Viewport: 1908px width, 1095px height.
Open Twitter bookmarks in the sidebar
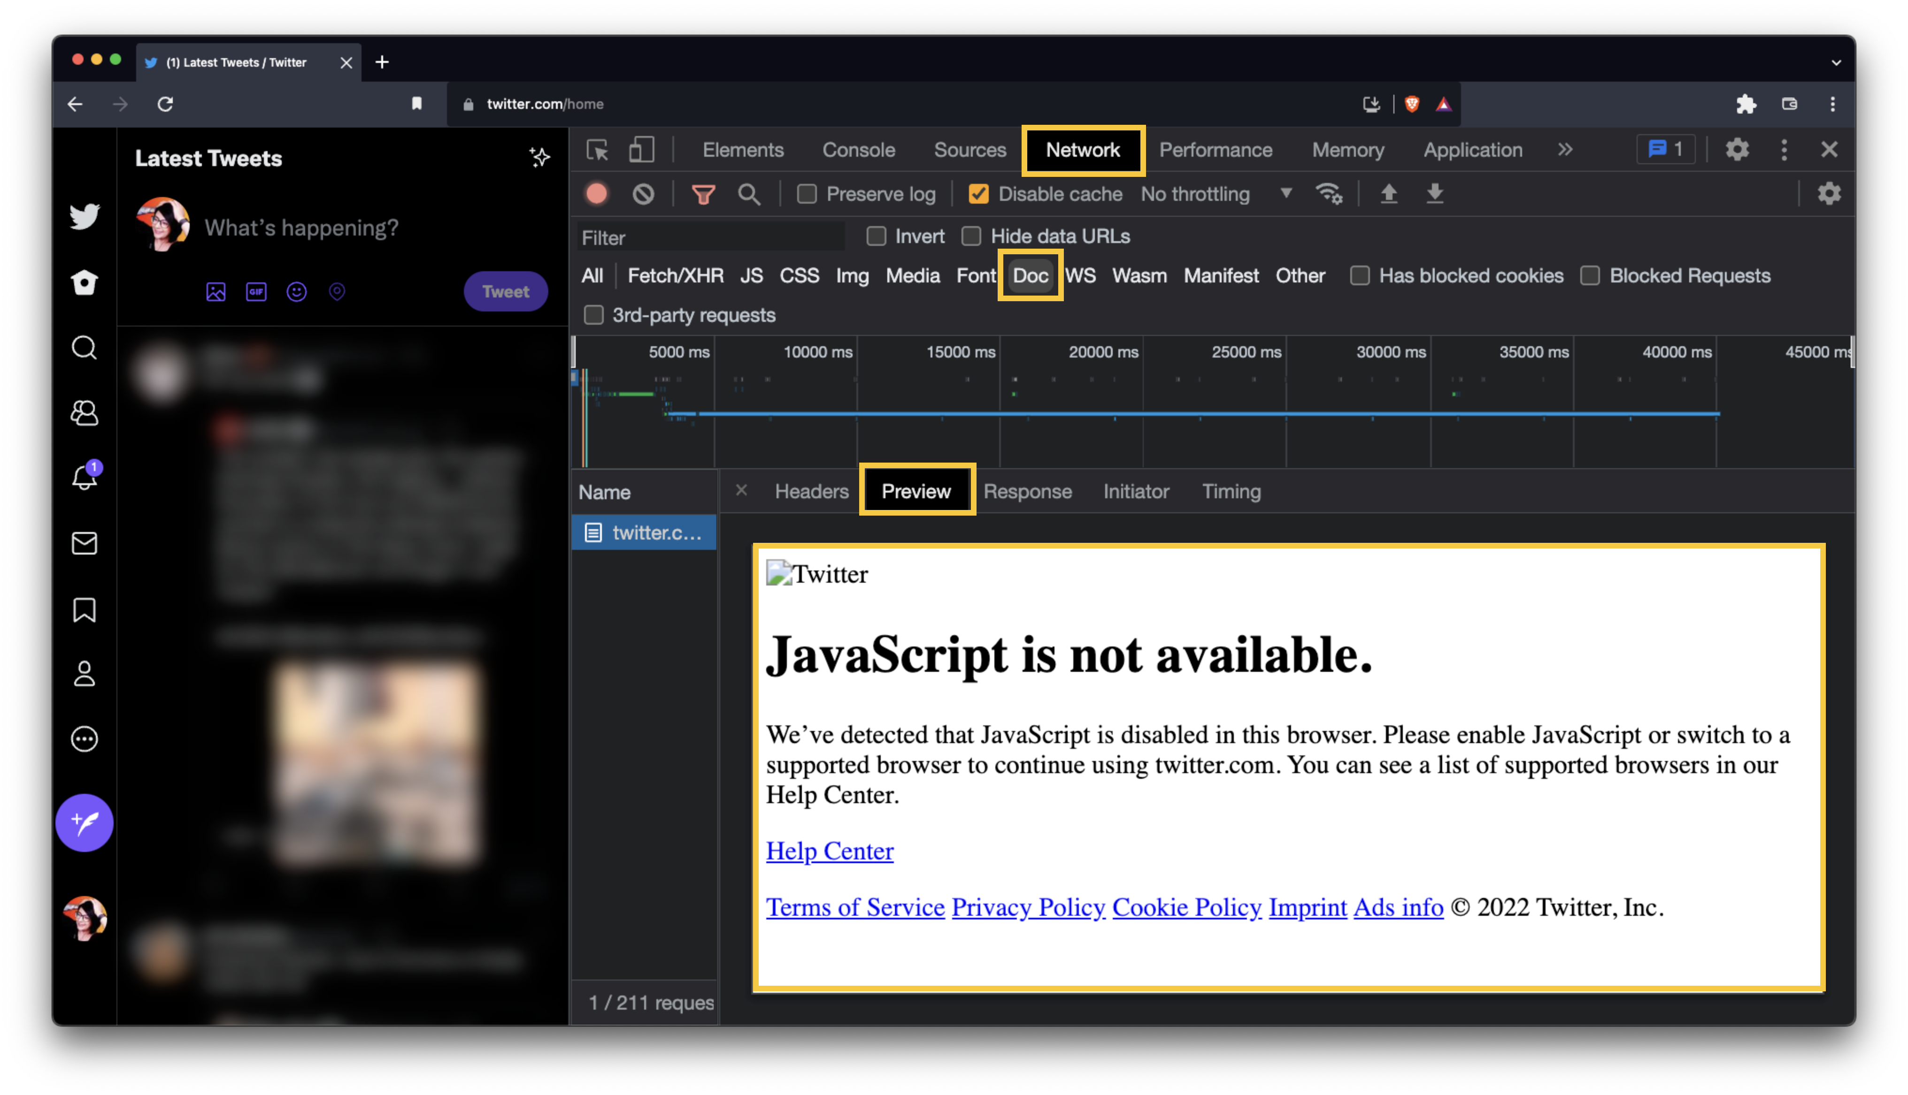84,609
